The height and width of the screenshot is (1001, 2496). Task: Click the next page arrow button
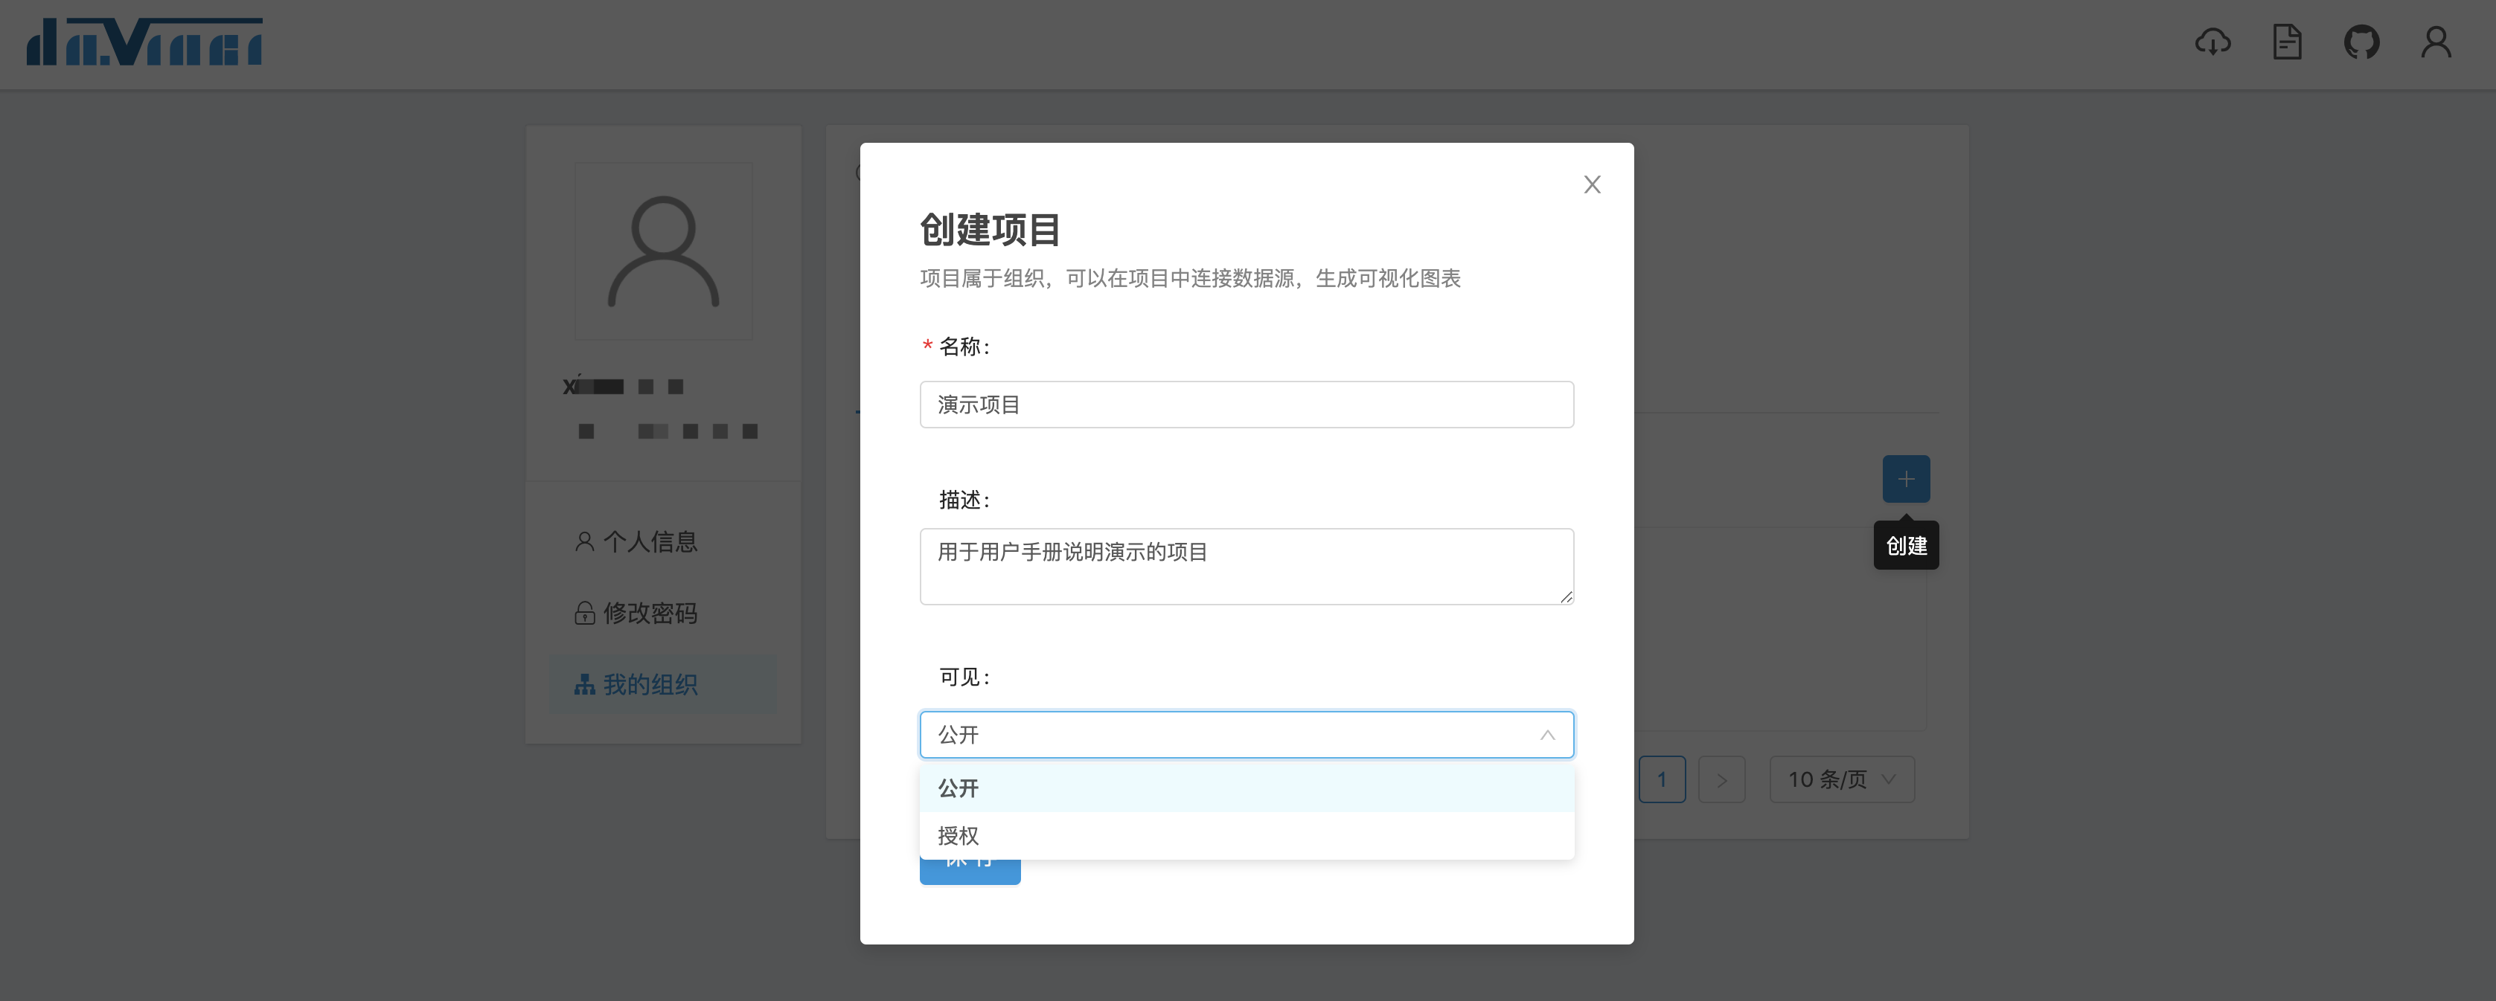[1721, 780]
